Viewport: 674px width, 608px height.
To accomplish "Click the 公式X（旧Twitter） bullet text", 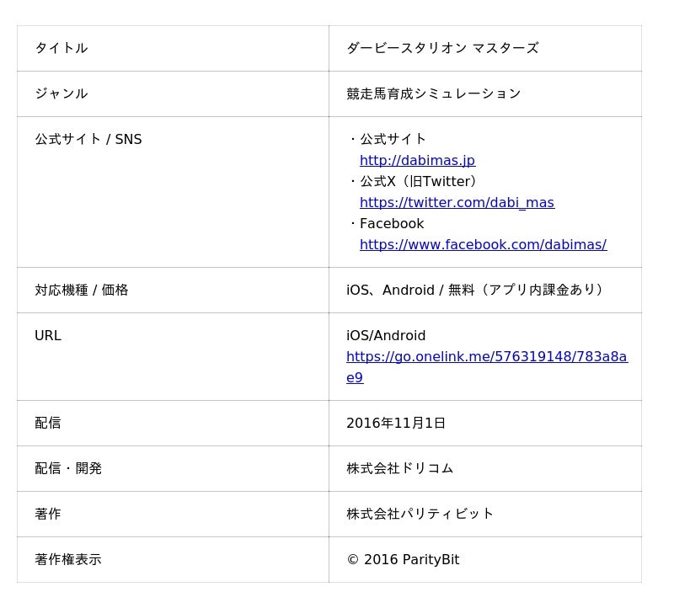I will pyautogui.click(x=419, y=181).
